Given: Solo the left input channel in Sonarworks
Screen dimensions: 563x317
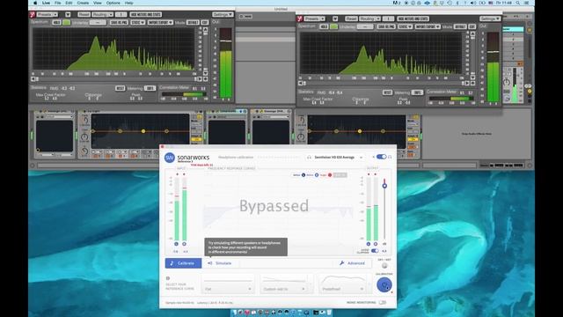Looking at the screenshot, I should pyautogui.click(x=176, y=244).
